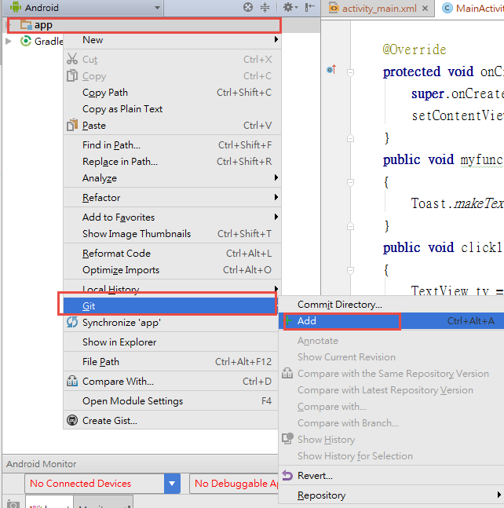Choose File Path from context menu
Image resolution: width=504 pixels, height=508 pixels.
coord(171,361)
